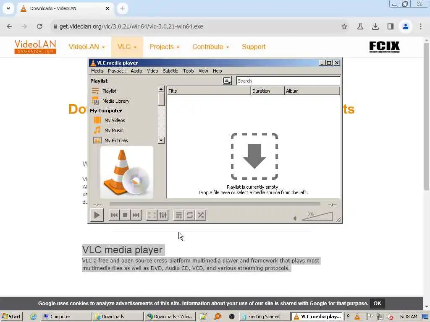Open the Tools menu in VLC

click(x=189, y=71)
